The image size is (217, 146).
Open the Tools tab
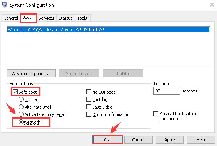point(82,18)
